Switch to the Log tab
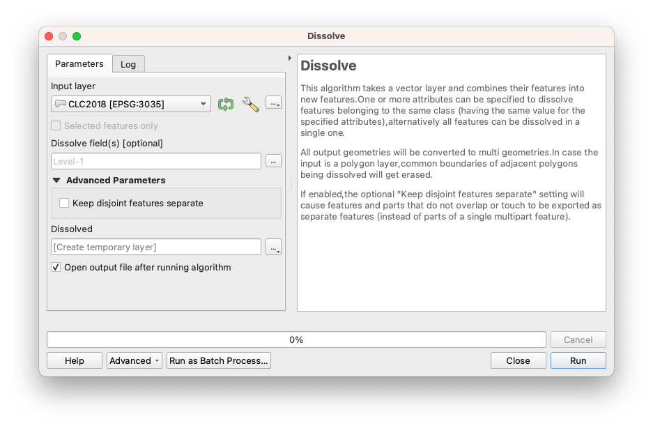The height and width of the screenshot is (428, 653). (128, 64)
